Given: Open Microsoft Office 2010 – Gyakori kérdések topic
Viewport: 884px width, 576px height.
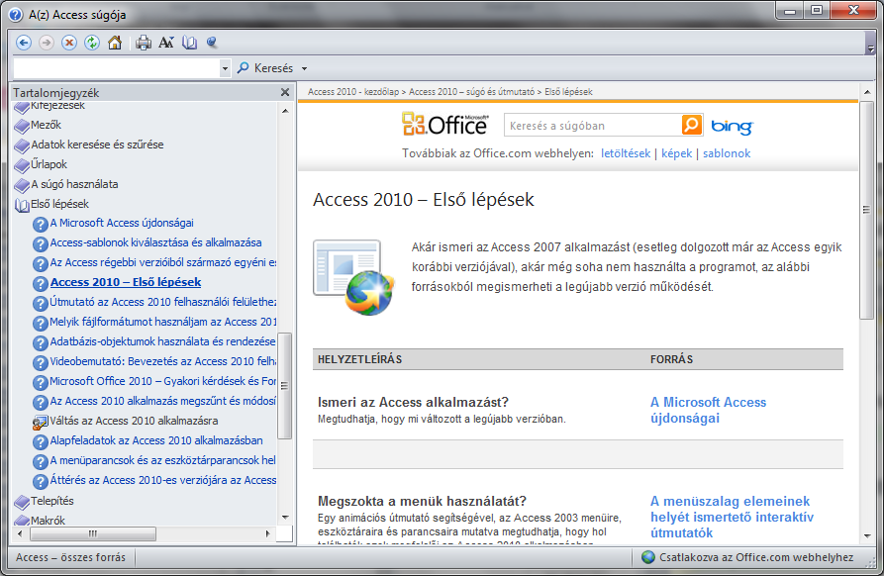Looking at the screenshot, I should coord(163,382).
